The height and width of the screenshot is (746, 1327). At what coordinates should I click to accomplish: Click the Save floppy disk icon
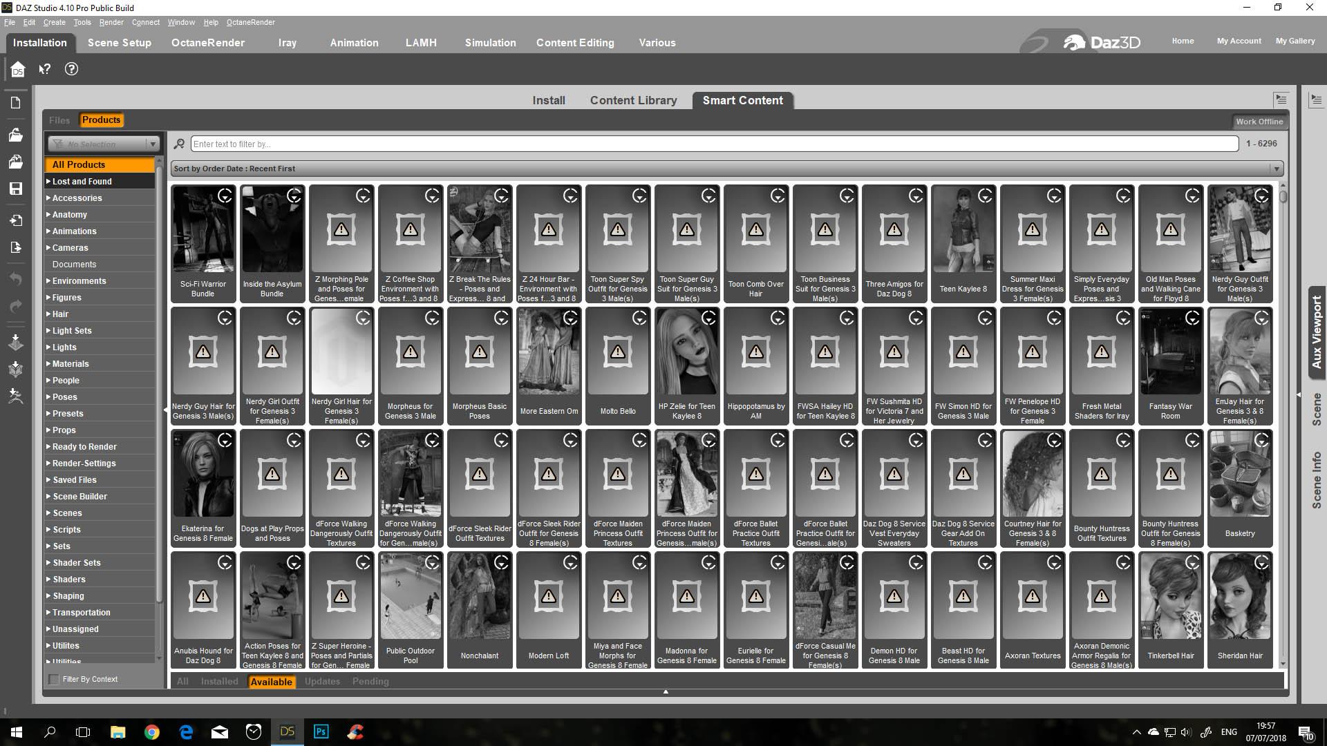coord(16,189)
